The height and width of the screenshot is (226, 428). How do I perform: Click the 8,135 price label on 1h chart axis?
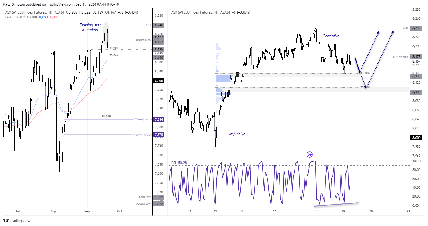416,76
